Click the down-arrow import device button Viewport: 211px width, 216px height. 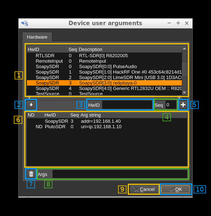tap(31, 105)
